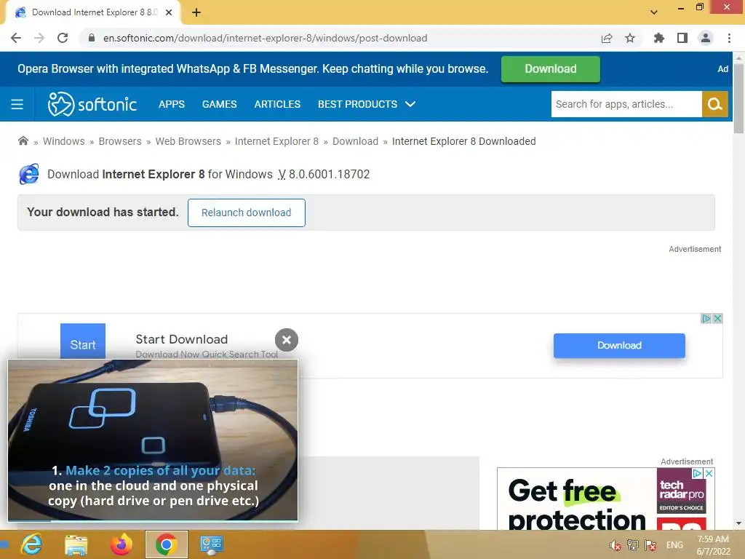Click the network tray icon
Screen dimensions: 745x559
pyautogui.click(x=633, y=545)
